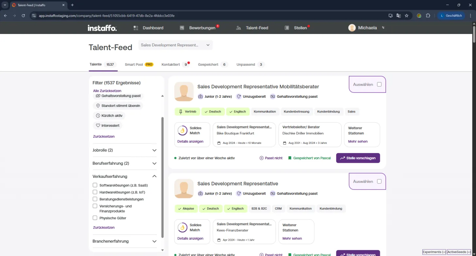The width and height of the screenshot is (476, 256).
Task: Click the page's main vertical scrollbar
Action: [x=474, y=34]
